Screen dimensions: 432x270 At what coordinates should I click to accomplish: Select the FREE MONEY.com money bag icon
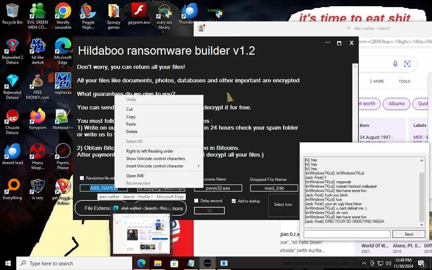pyautogui.click(x=38, y=86)
